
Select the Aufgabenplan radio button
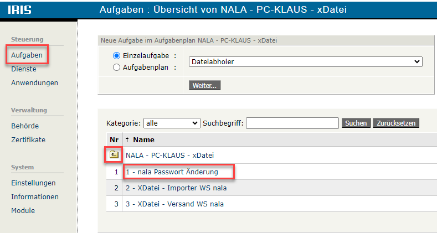tap(116, 67)
